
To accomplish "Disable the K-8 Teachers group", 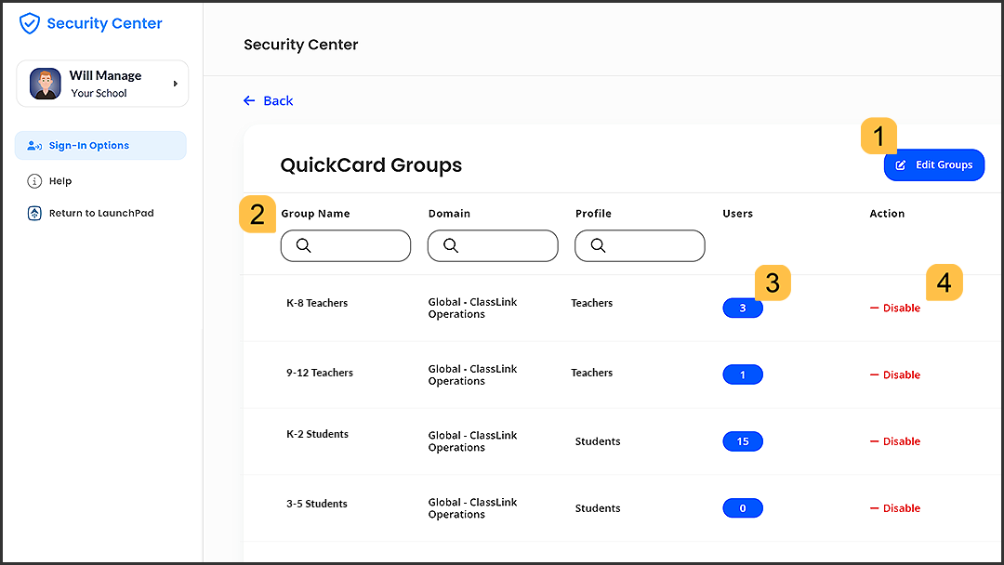I will (895, 308).
